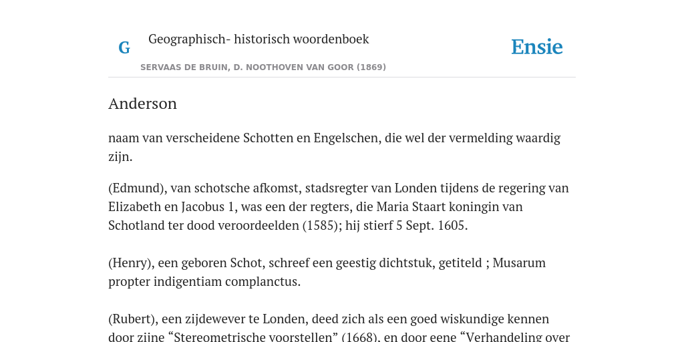Viewport: 684px width, 342px height.
Task: Click the word zijn. ending the intro
Action: tap(120, 157)
